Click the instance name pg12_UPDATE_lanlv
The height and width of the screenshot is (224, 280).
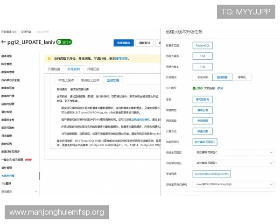tap(31, 42)
